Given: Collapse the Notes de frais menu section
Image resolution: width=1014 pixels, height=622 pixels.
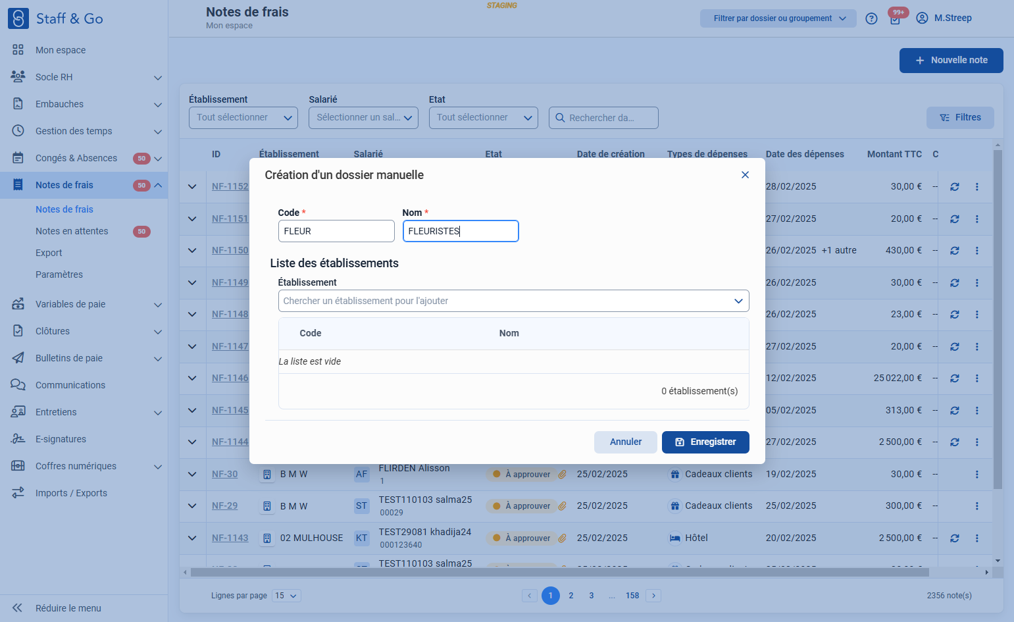Looking at the screenshot, I should [x=158, y=186].
